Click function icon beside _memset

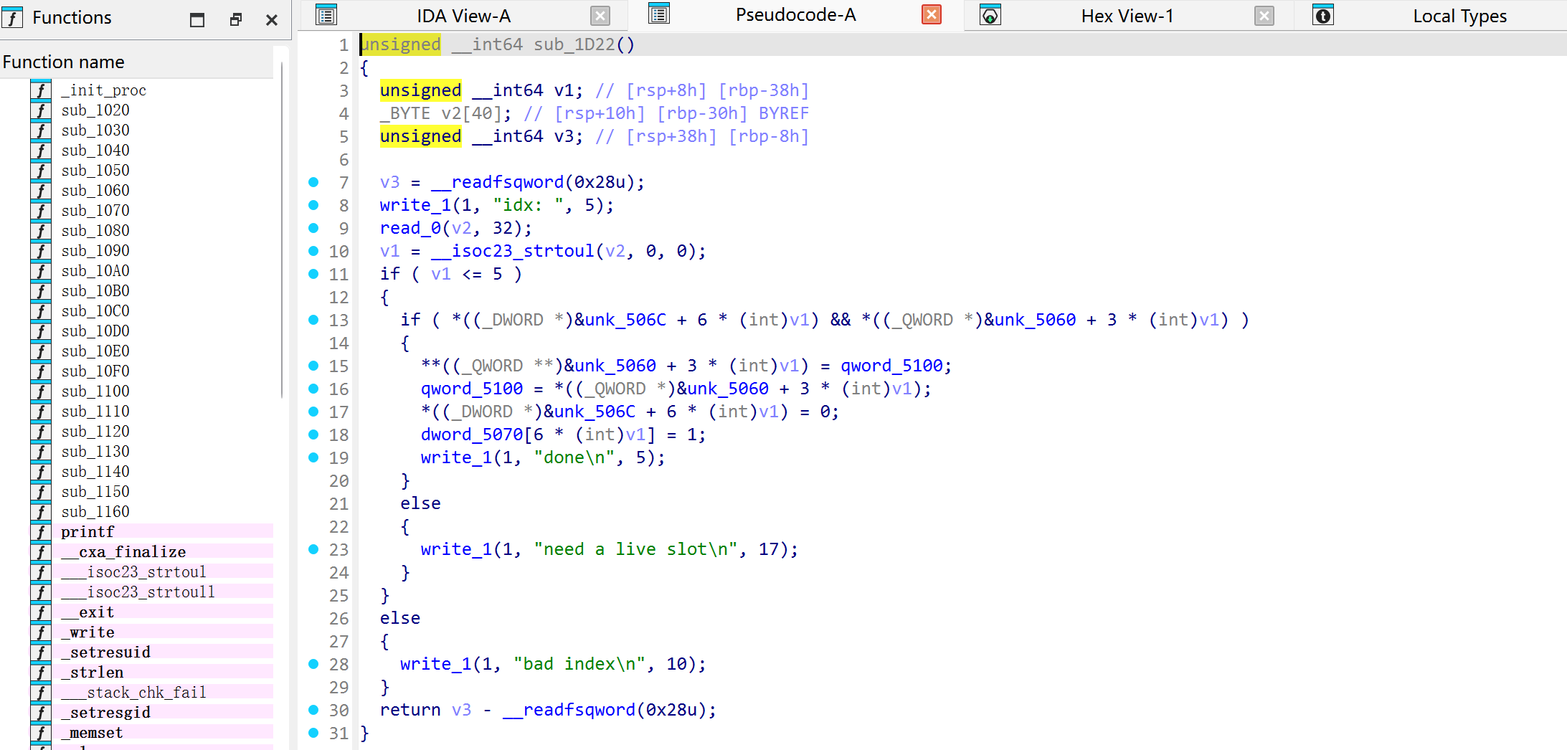(42, 733)
